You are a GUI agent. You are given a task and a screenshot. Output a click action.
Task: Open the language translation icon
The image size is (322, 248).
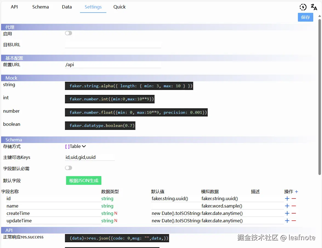(x=314, y=7)
